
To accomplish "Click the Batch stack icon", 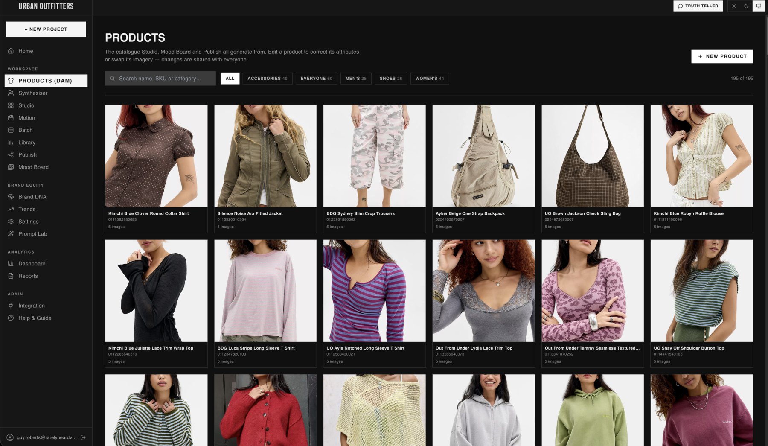I will click(11, 130).
